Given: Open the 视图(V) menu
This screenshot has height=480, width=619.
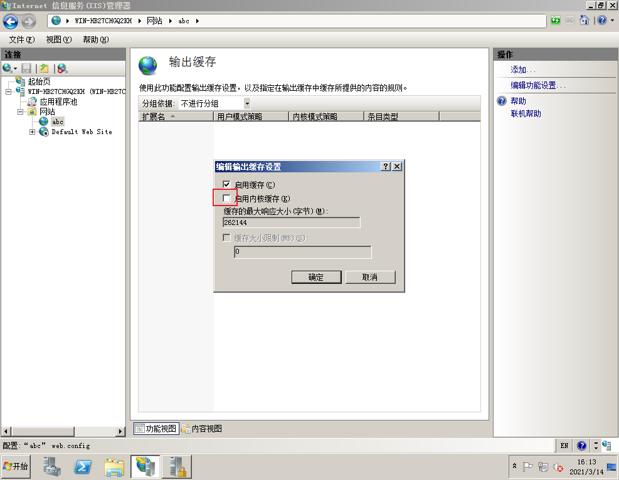Looking at the screenshot, I should pos(58,39).
